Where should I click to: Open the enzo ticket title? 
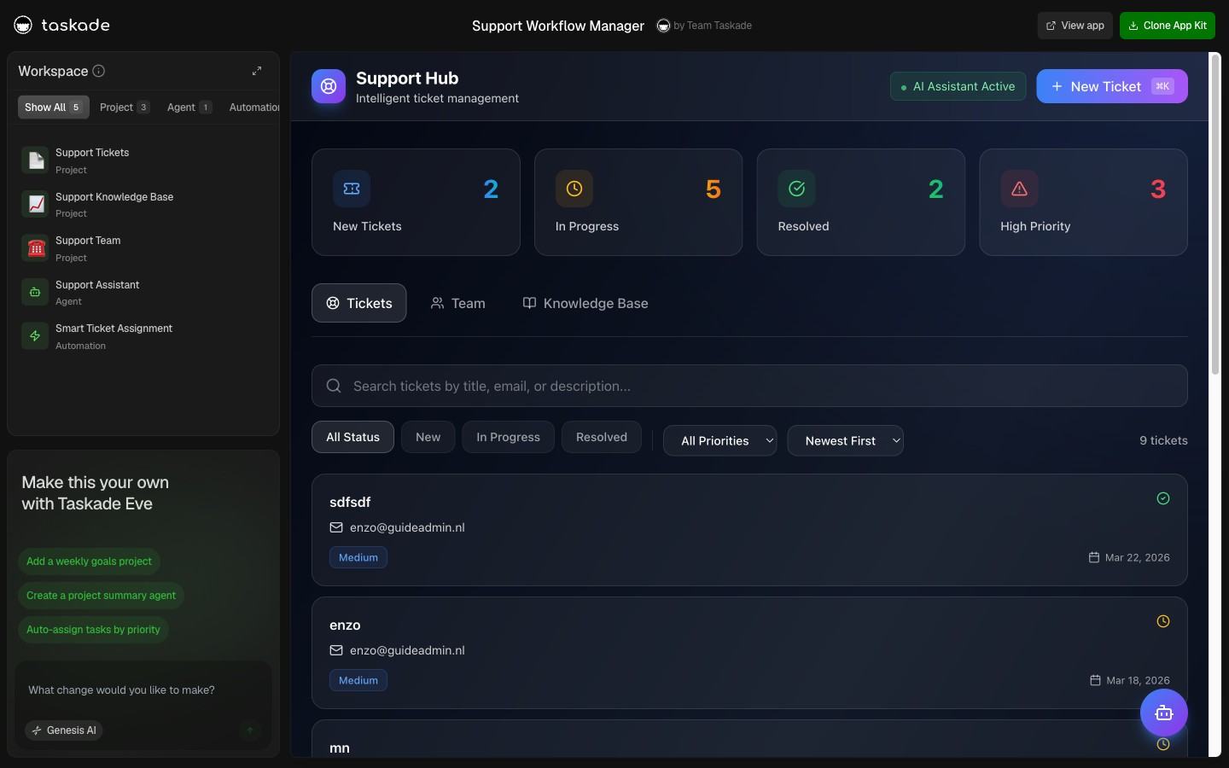[x=345, y=625]
